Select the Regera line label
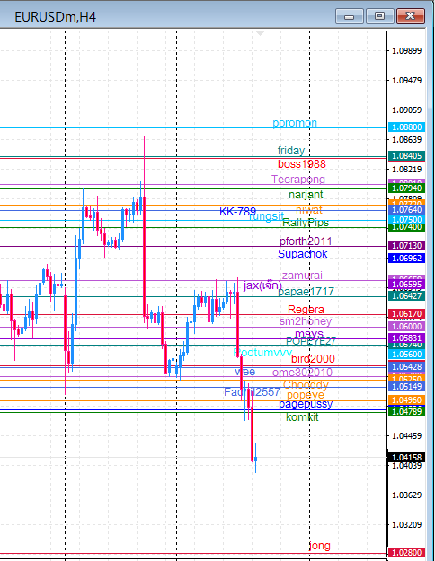The width and height of the screenshot is (435, 561). click(x=306, y=310)
